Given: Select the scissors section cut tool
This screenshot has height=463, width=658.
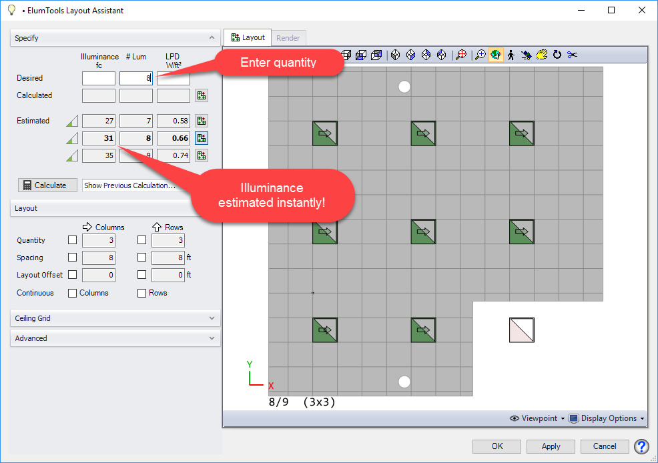Looking at the screenshot, I should pyautogui.click(x=572, y=55).
